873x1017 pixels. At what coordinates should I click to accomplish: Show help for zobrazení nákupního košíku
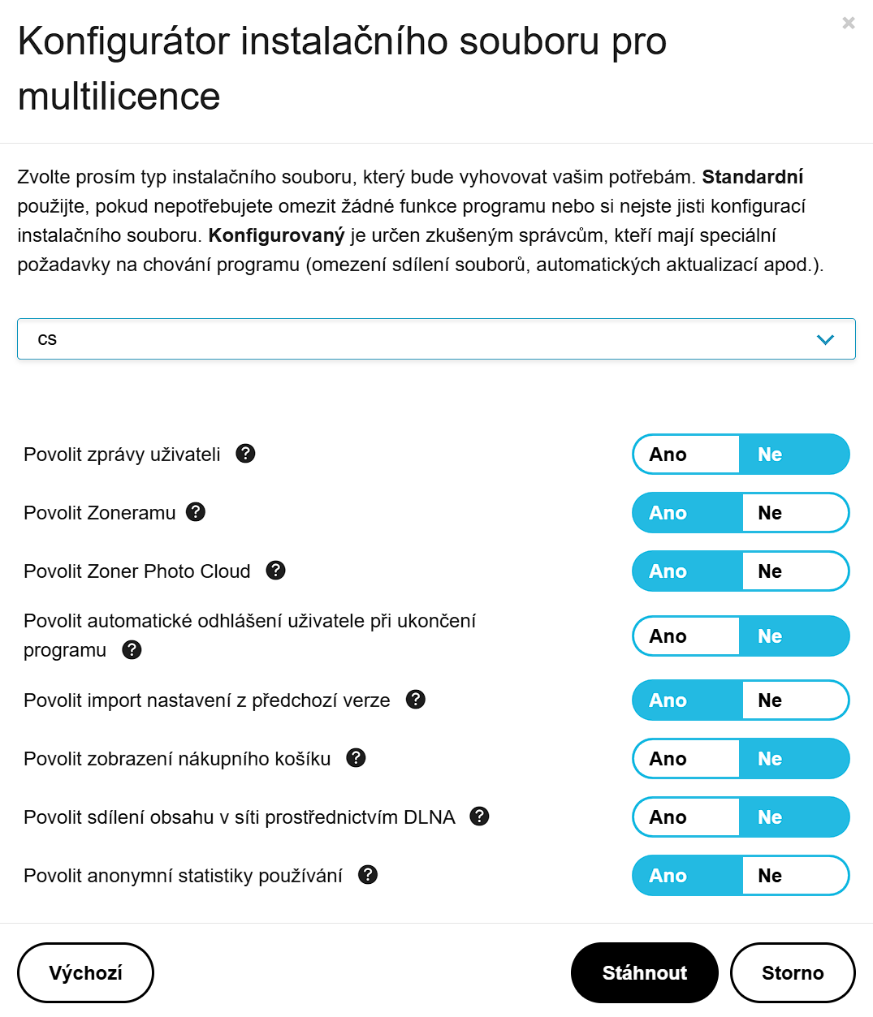(x=356, y=758)
